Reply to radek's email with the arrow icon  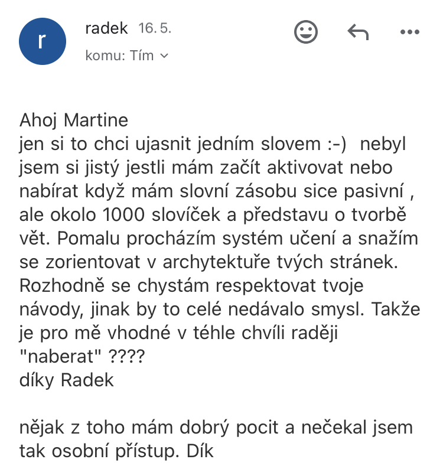(x=358, y=32)
